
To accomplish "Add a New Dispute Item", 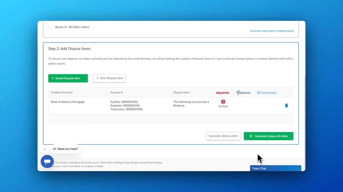I will coord(109,78).
